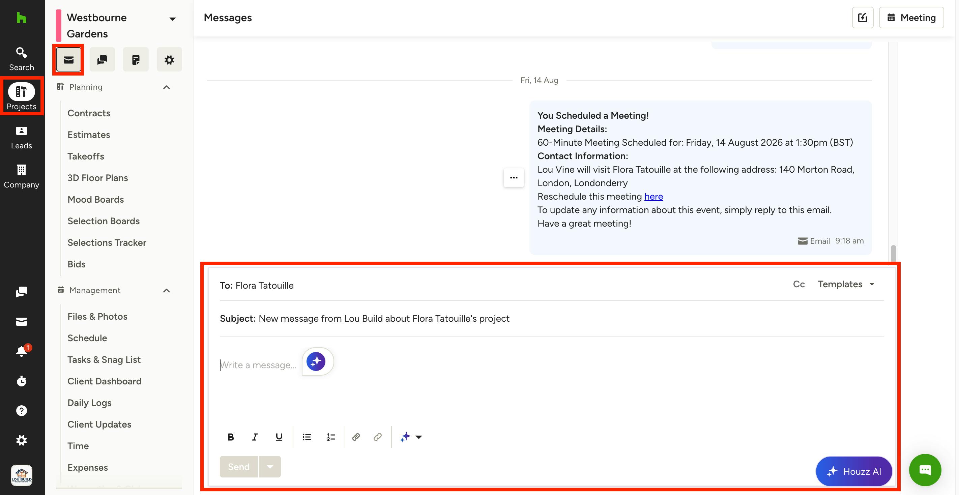Click the messages vertical scrollbar thumb
The height and width of the screenshot is (495, 959).
893,253
